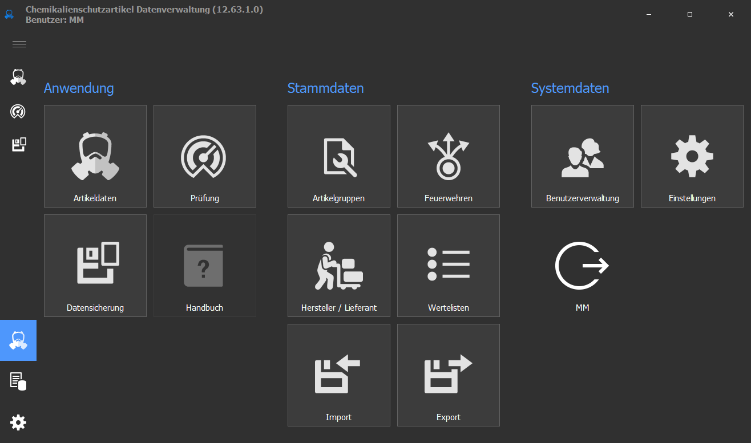Viewport: 751px width, 443px height.
Task: Open the Einstellungen gear tile
Action: point(692,156)
